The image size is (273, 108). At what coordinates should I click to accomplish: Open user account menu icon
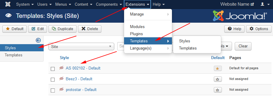265,4
